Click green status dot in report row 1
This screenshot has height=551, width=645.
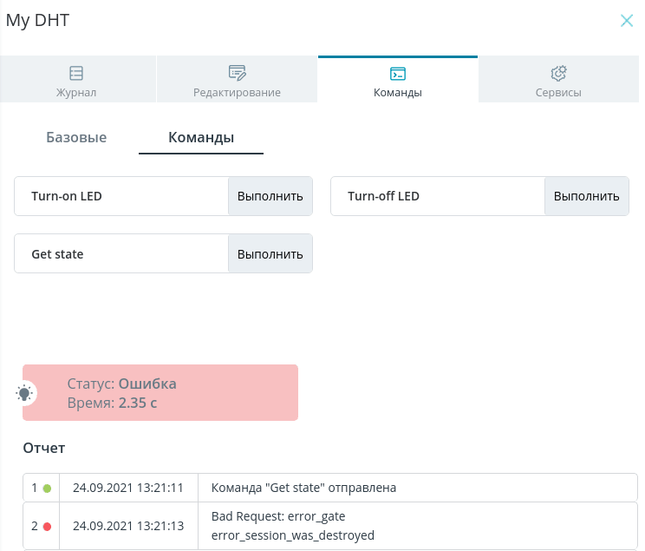click(47, 489)
